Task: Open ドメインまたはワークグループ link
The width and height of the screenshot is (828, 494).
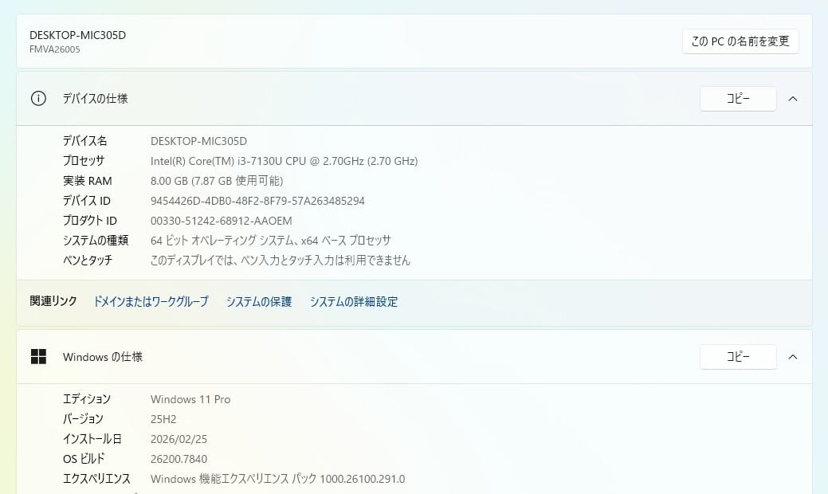Action: tap(151, 302)
